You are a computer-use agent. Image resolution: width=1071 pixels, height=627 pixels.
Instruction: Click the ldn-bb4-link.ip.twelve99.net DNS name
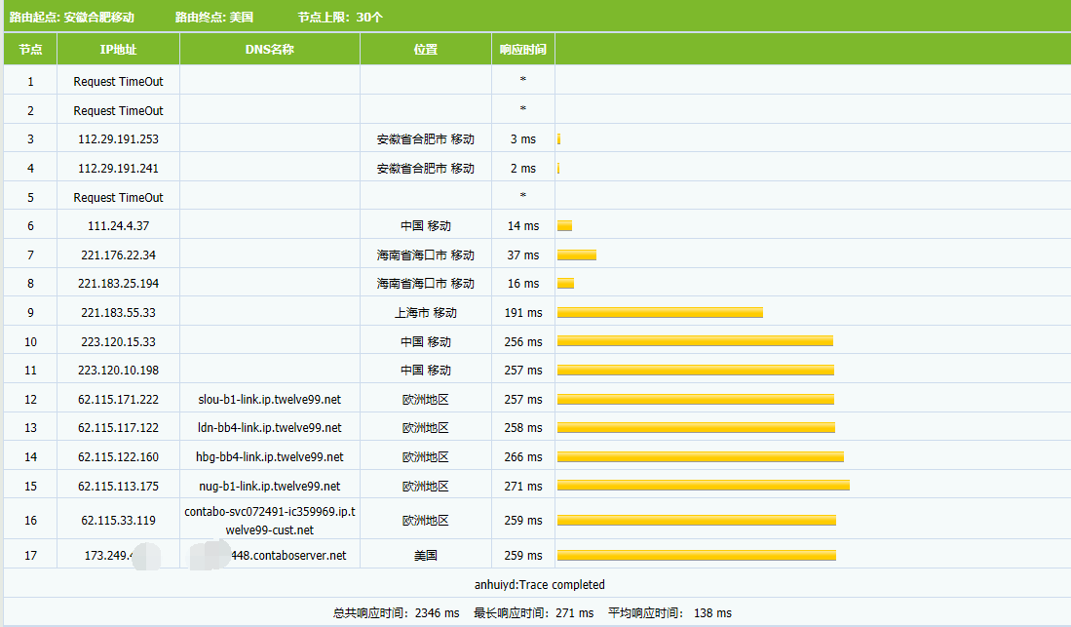pyautogui.click(x=269, y=428)
